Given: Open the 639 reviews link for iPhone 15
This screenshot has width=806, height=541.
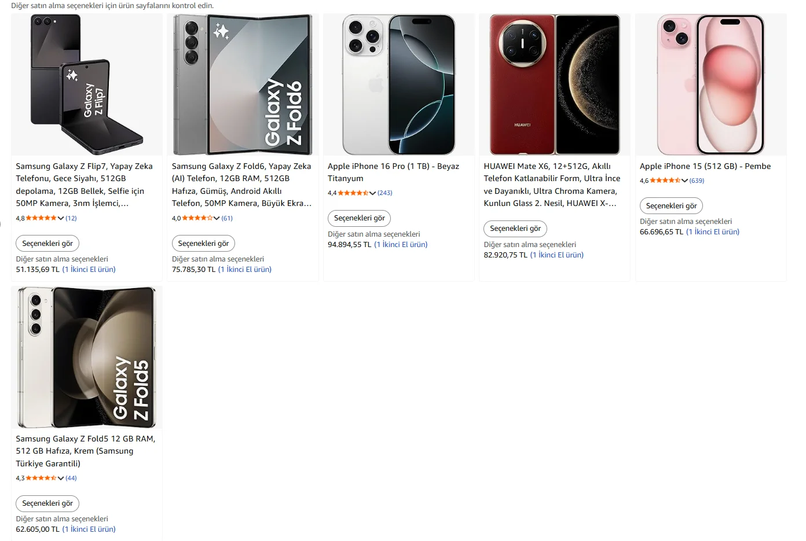Looking at the screenshot, I should 697,181.
